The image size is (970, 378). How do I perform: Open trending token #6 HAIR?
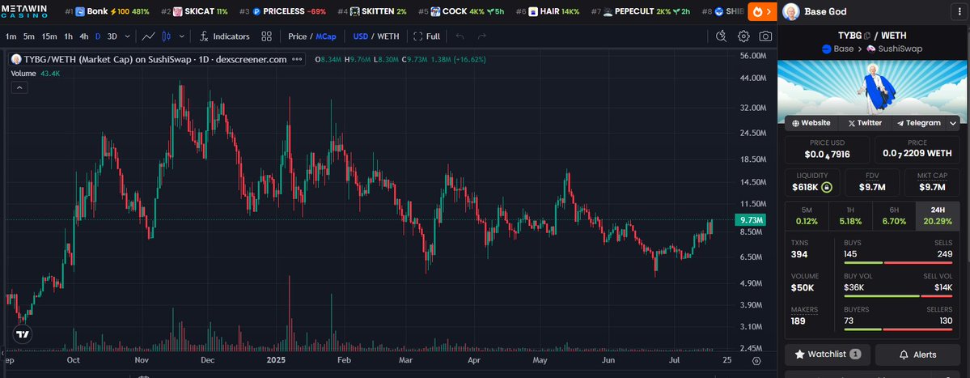coord(548,11)
